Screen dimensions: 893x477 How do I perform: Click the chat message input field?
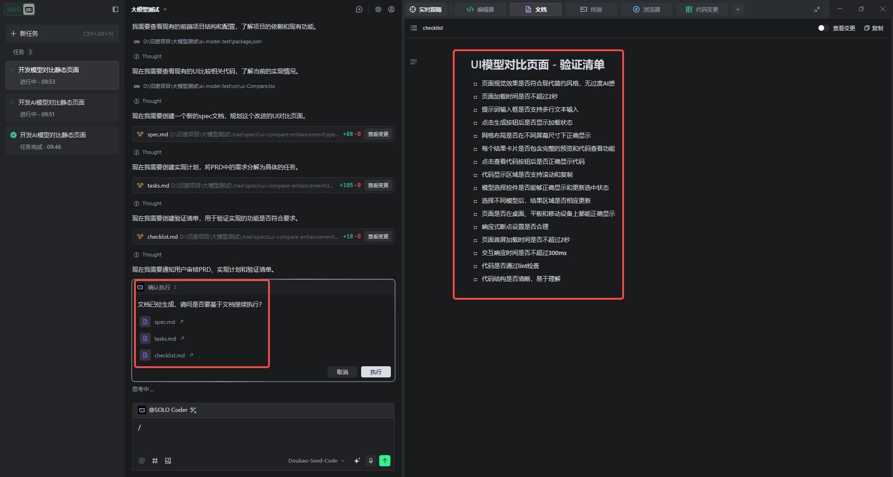pos(263,435)
